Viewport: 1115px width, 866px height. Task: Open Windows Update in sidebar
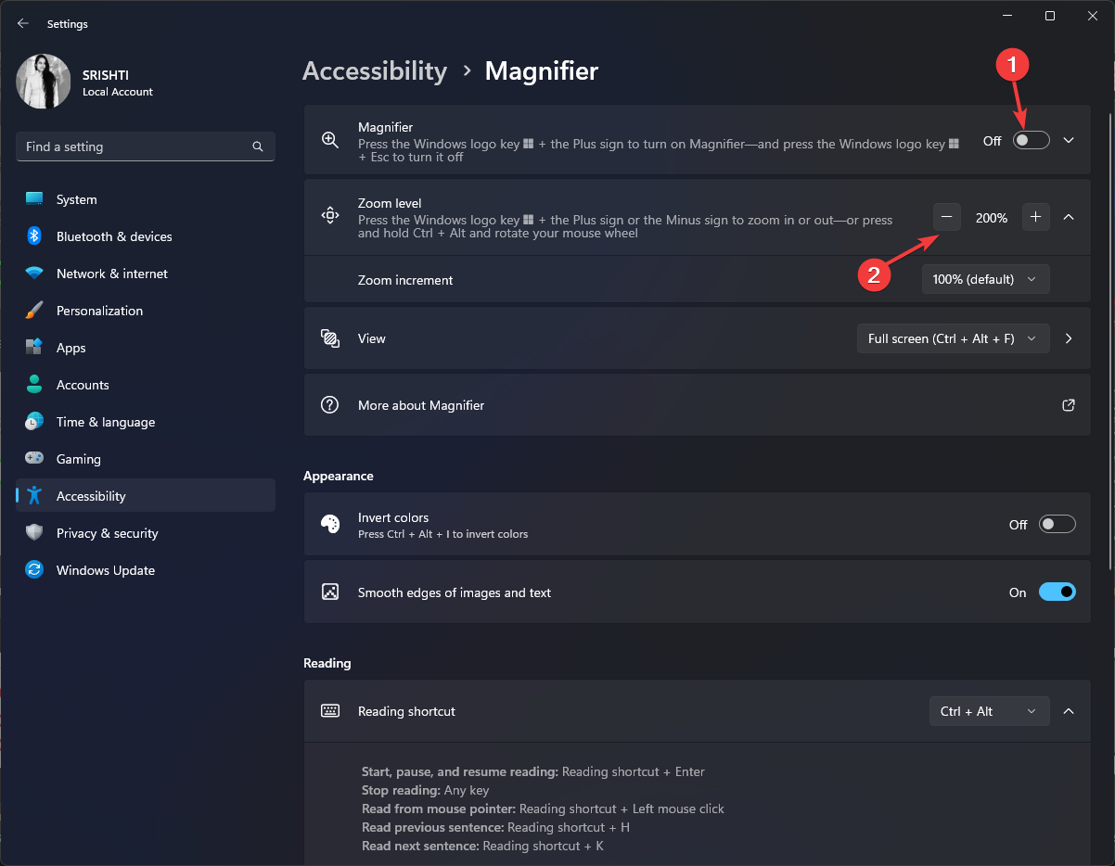coord(146,570)
